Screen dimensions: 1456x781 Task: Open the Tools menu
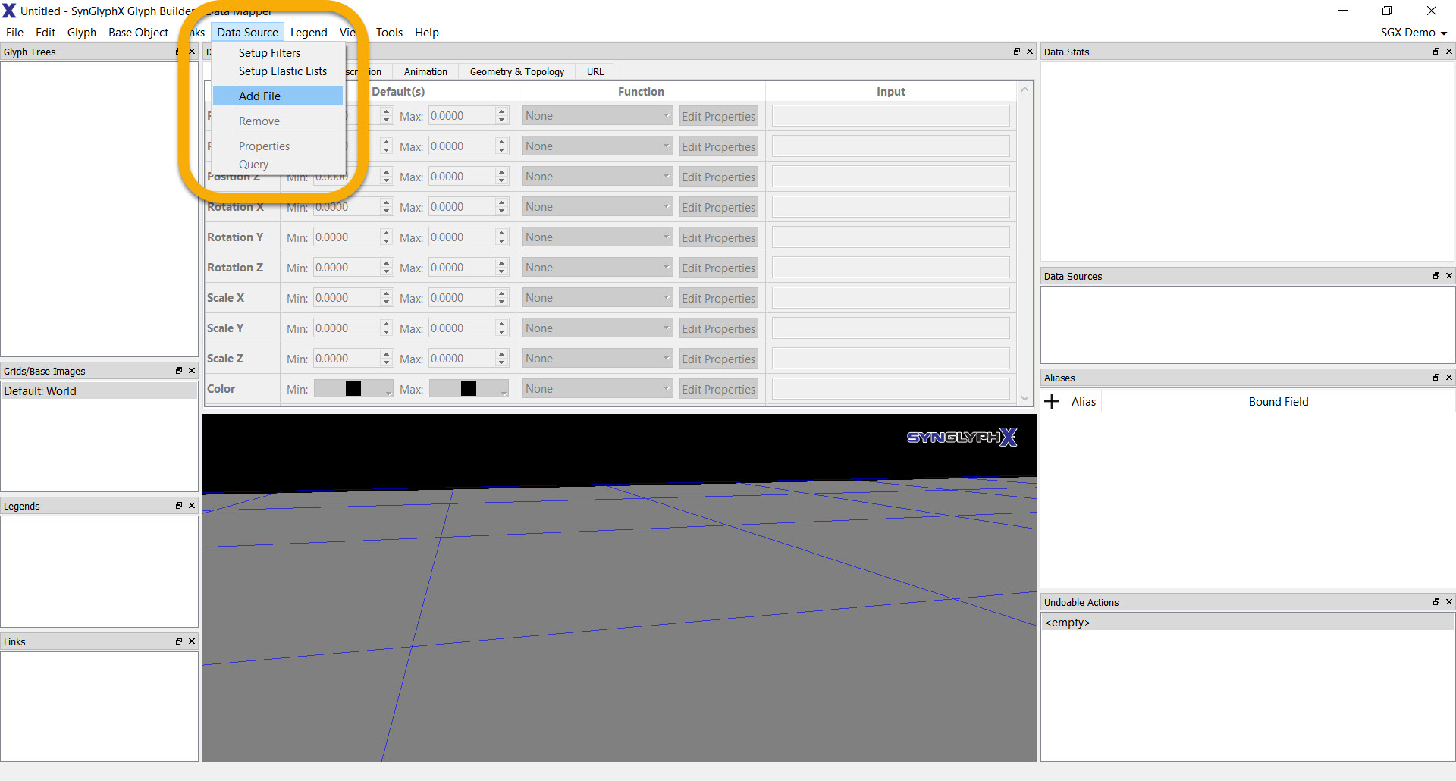pyautogui.click(x=389, y=33)
